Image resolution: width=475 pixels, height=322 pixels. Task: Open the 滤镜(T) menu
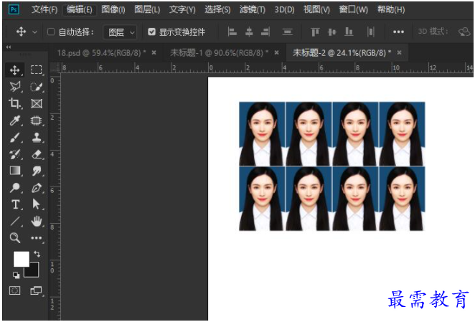[x=253, y=10]
